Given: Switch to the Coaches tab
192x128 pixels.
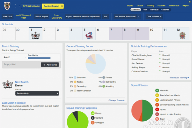Looking at the screenshot, I should coord(165,10).
